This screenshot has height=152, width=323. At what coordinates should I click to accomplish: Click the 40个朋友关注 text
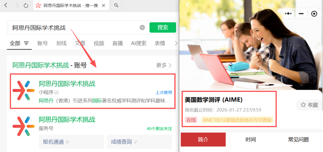(159, 129)
